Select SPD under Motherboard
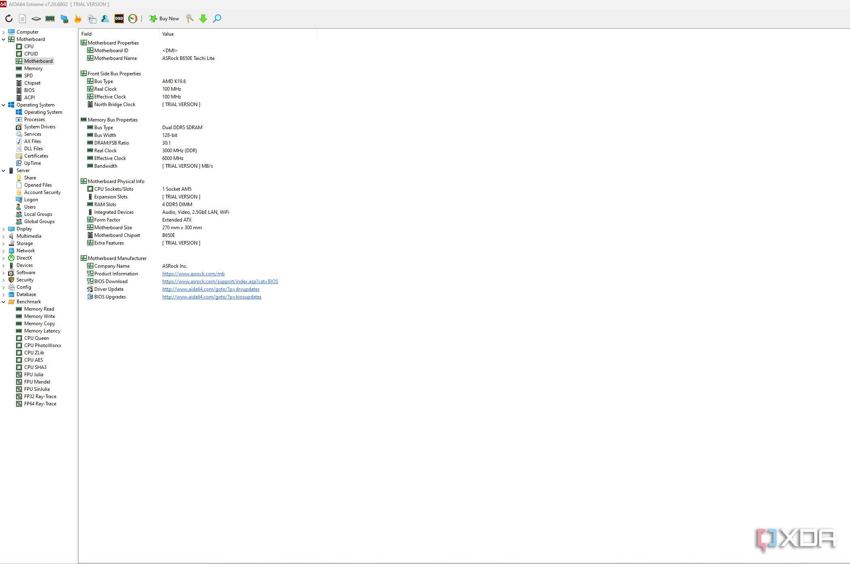Image resolution: width=850 pixels, height=567 pixels. pyautogui.click(x=28, y=76)
